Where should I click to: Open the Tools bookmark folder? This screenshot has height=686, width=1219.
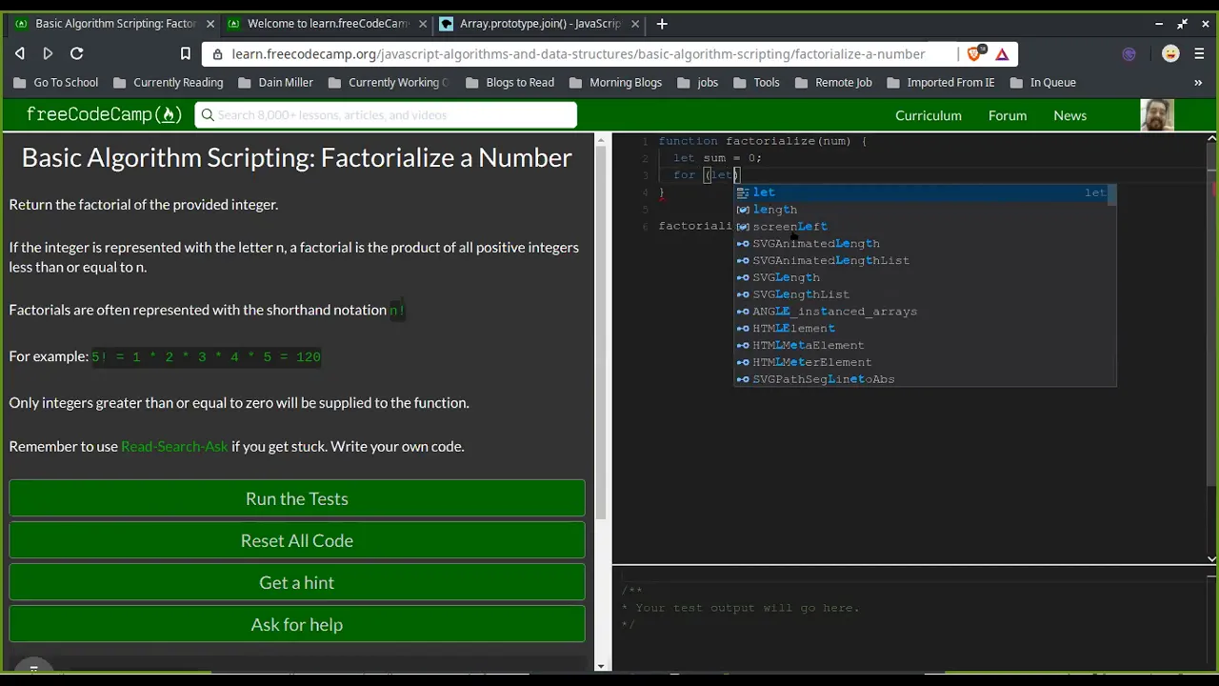[756, 83]
